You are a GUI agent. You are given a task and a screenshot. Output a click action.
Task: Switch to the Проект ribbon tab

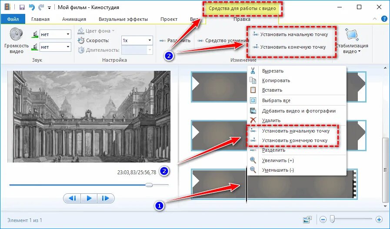point(169,19)
